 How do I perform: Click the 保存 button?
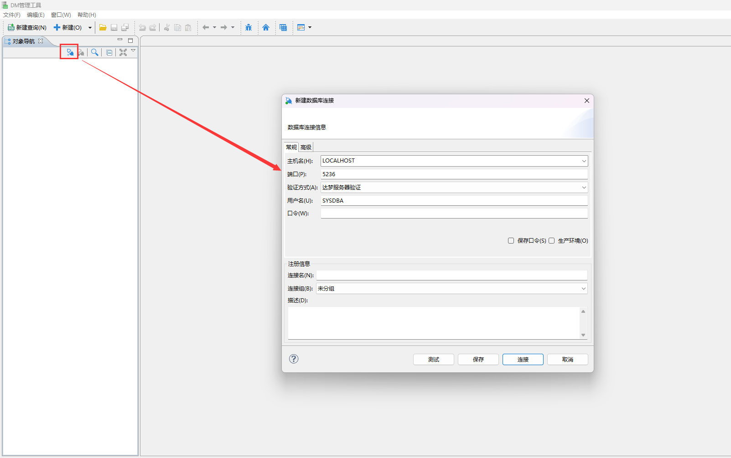point(478,360)
